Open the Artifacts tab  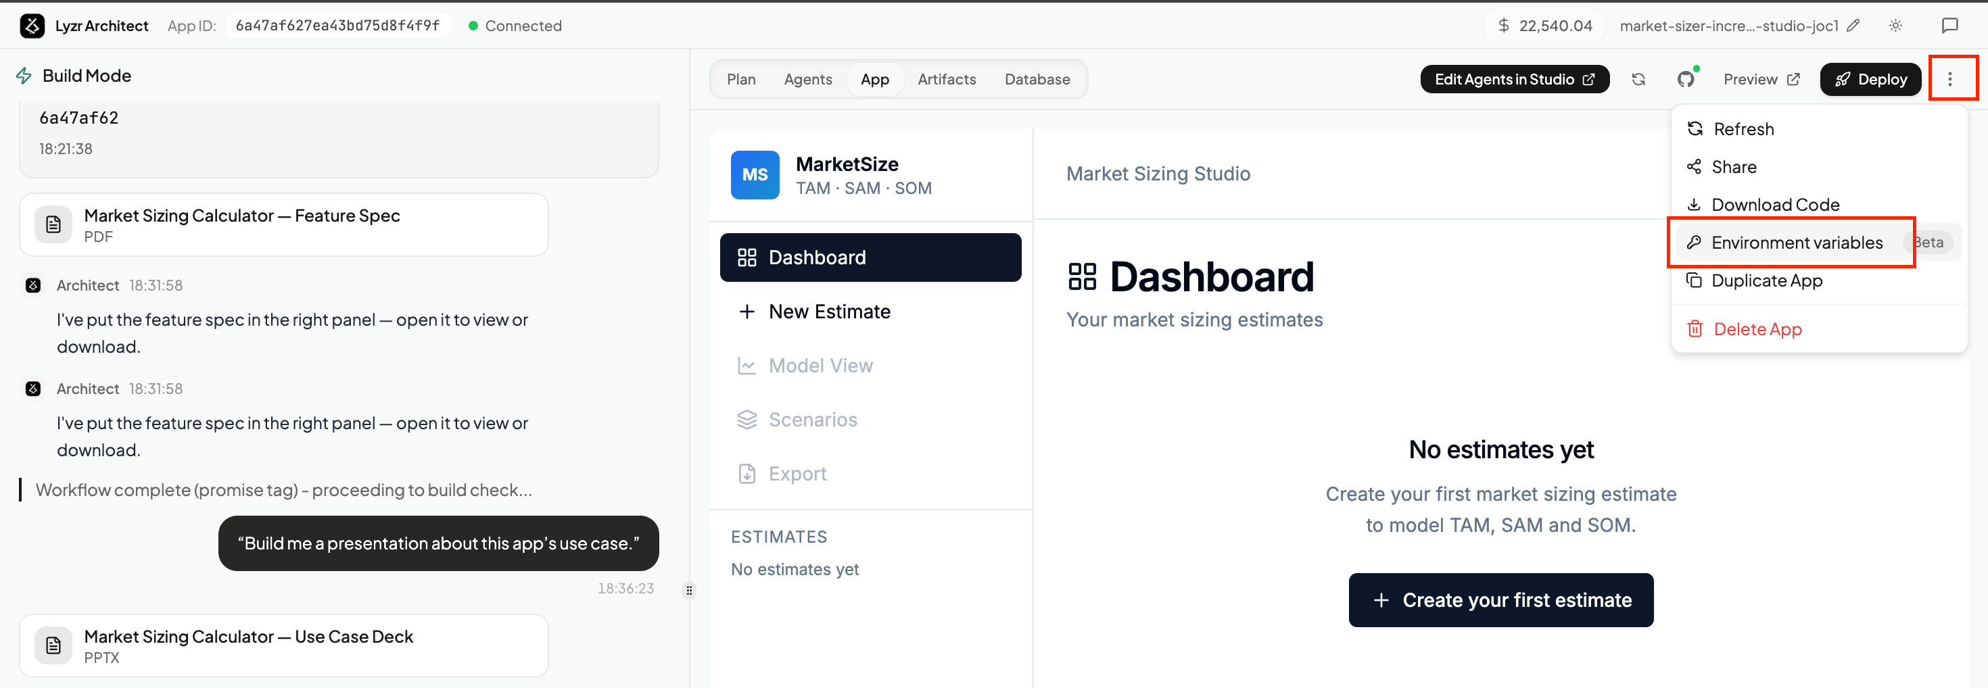946,80
